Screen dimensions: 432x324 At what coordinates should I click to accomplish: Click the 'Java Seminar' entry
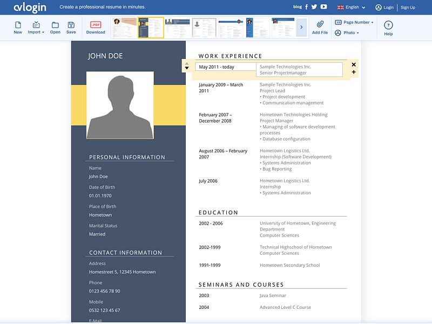[x=273, y=295]
